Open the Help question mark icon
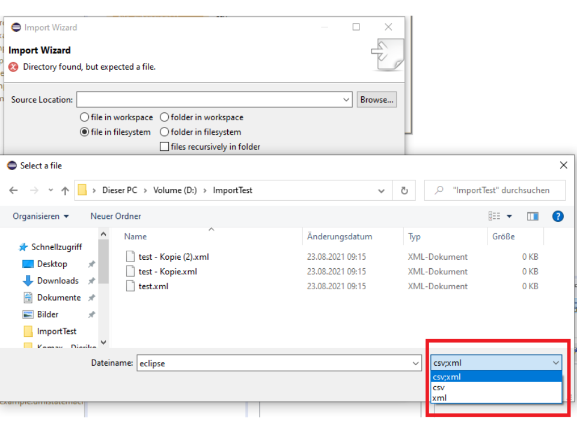Viewport: 577px width, 433px height. pyautogui.click(x=557, y=216)
